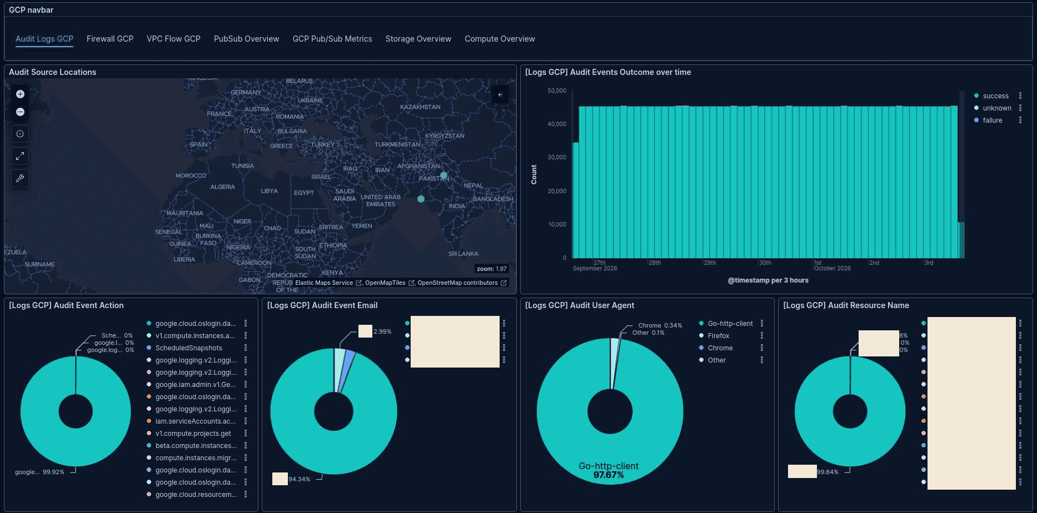Open the OpenStreetMap contributors link
The image size is (1037, 513).
462,283
